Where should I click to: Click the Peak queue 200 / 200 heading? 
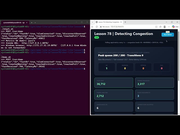click(121, 55)
